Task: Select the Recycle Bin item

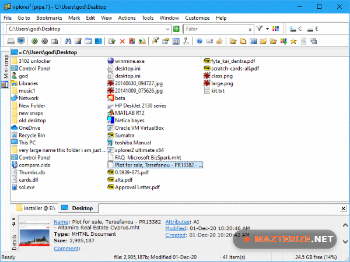Action: (28, 135)
